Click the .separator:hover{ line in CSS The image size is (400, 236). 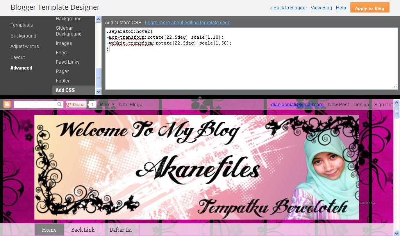(x=129, y=31)
